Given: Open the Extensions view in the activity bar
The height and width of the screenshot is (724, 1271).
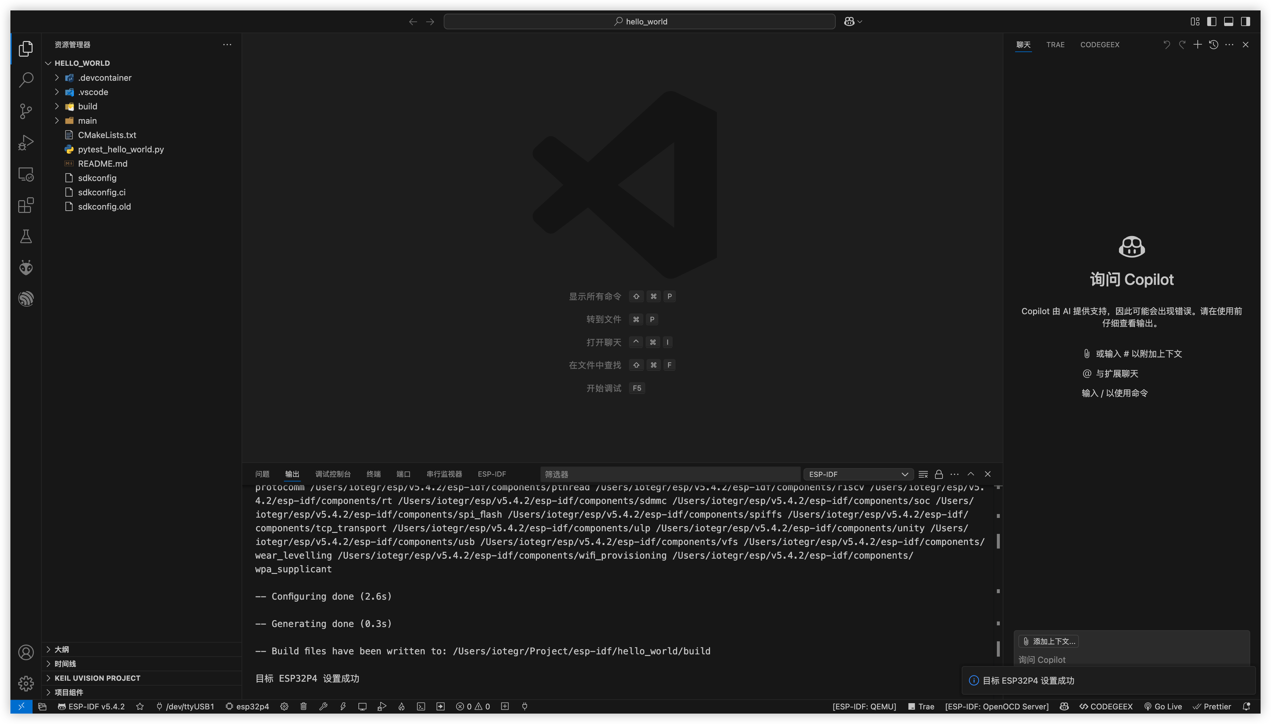Looking at the screenshot, I should pos(26,205).
